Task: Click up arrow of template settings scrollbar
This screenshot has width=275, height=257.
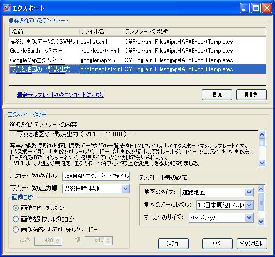Action: (x=261, y=189)
